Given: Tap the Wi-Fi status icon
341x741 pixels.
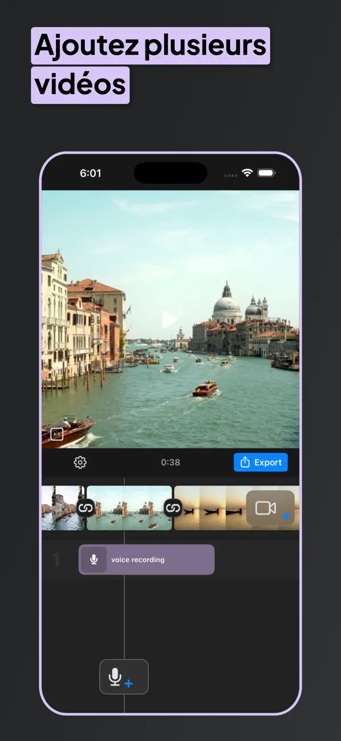Looking at the screenshot, I should [247, 173].
